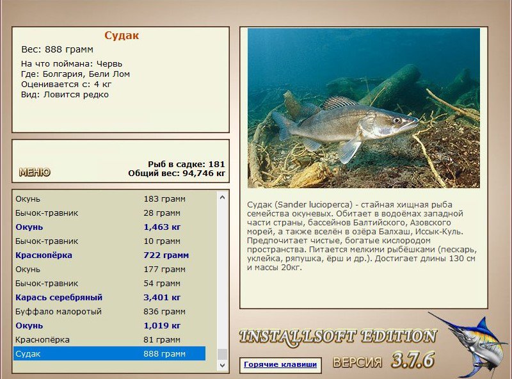Select the Окунь 177 грамм row
The image size is (512, 379).
pyautogui.click(x=109, y=269)
